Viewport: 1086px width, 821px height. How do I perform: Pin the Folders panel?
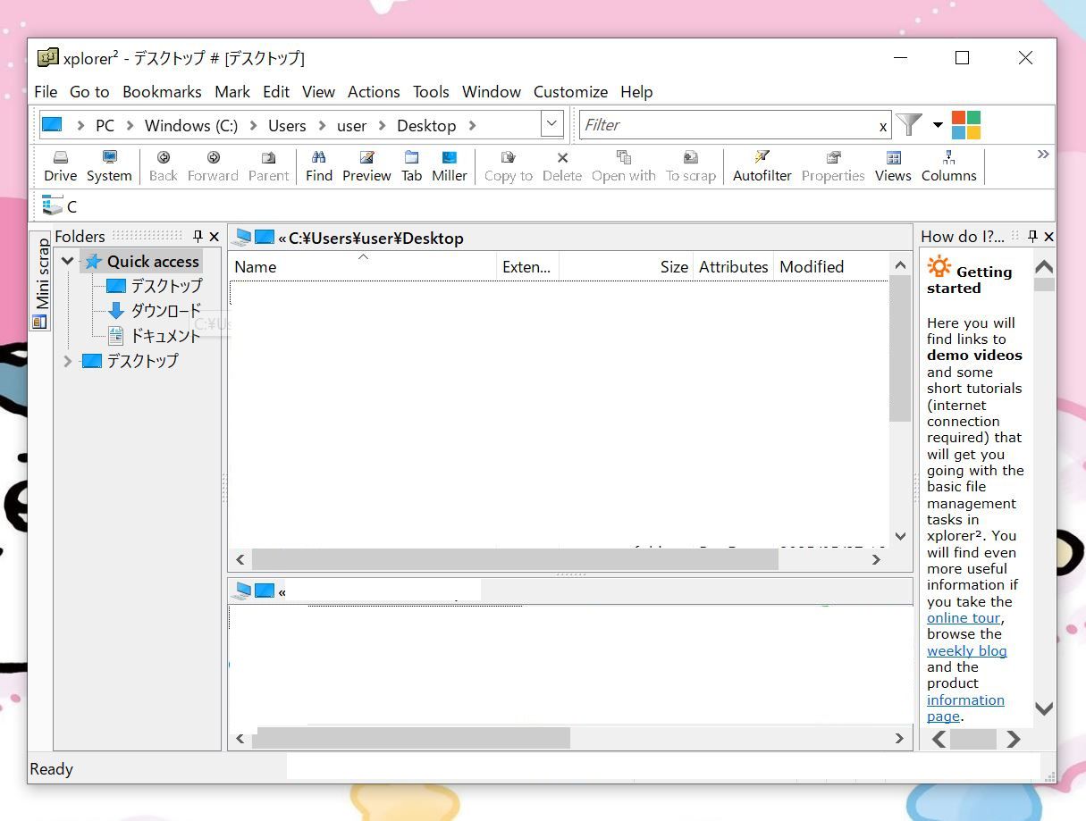(198, 237)
